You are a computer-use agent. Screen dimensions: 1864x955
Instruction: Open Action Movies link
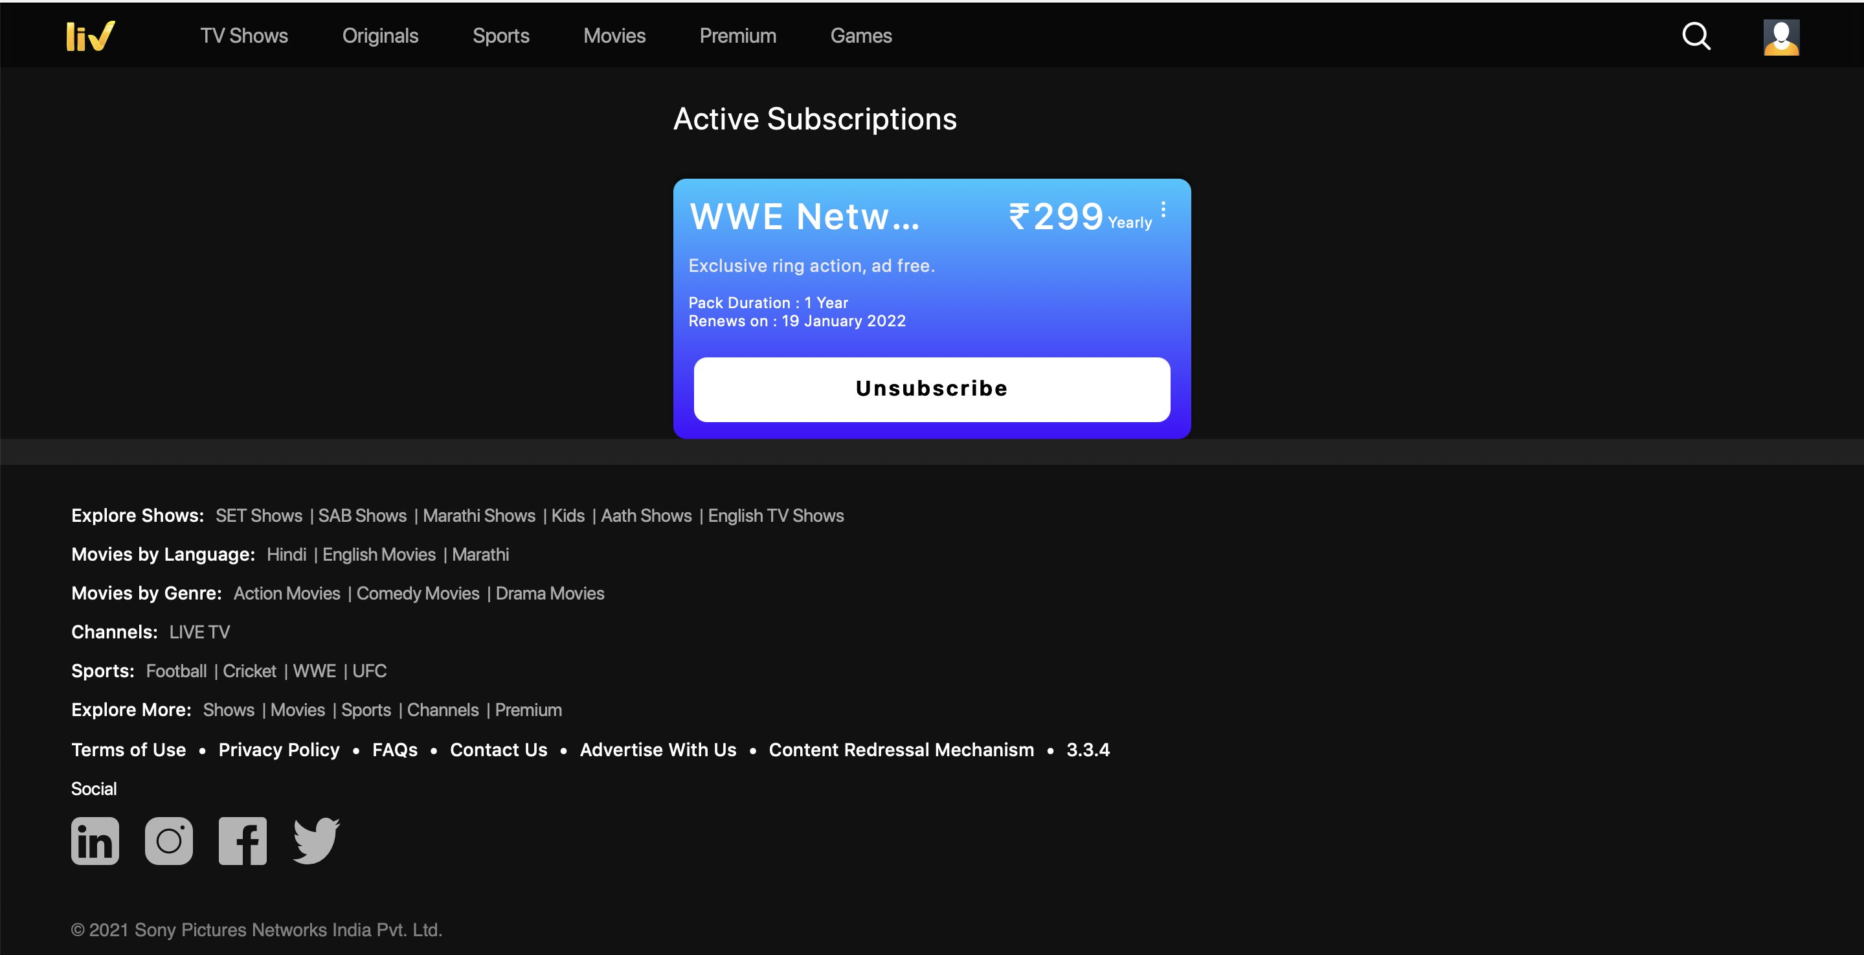pos(287,593)
